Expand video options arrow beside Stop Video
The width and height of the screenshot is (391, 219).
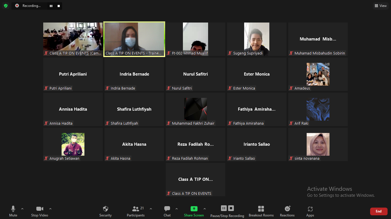click(50, 209)
